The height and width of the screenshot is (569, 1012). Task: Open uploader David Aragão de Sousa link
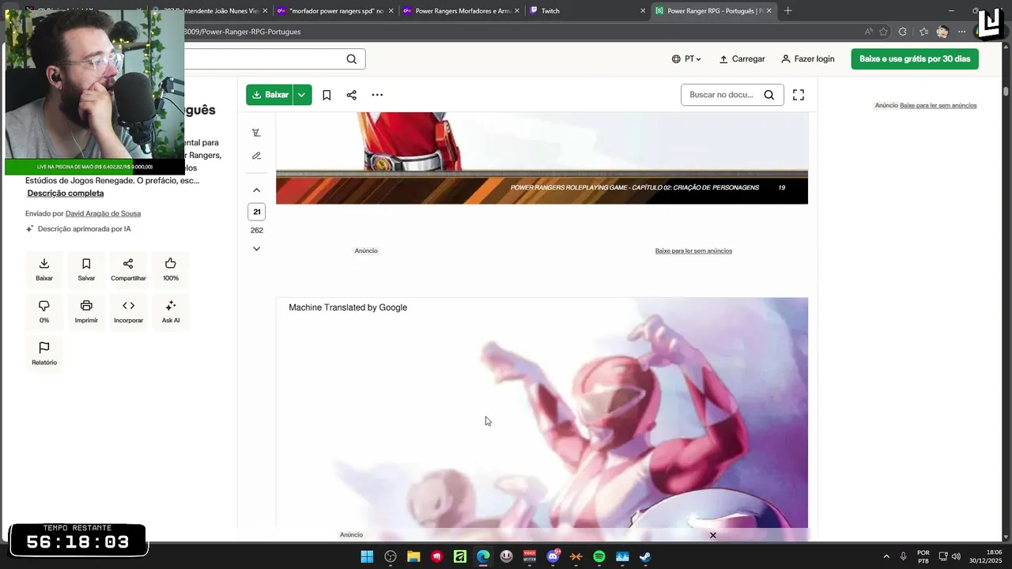(x=103, y=213)
